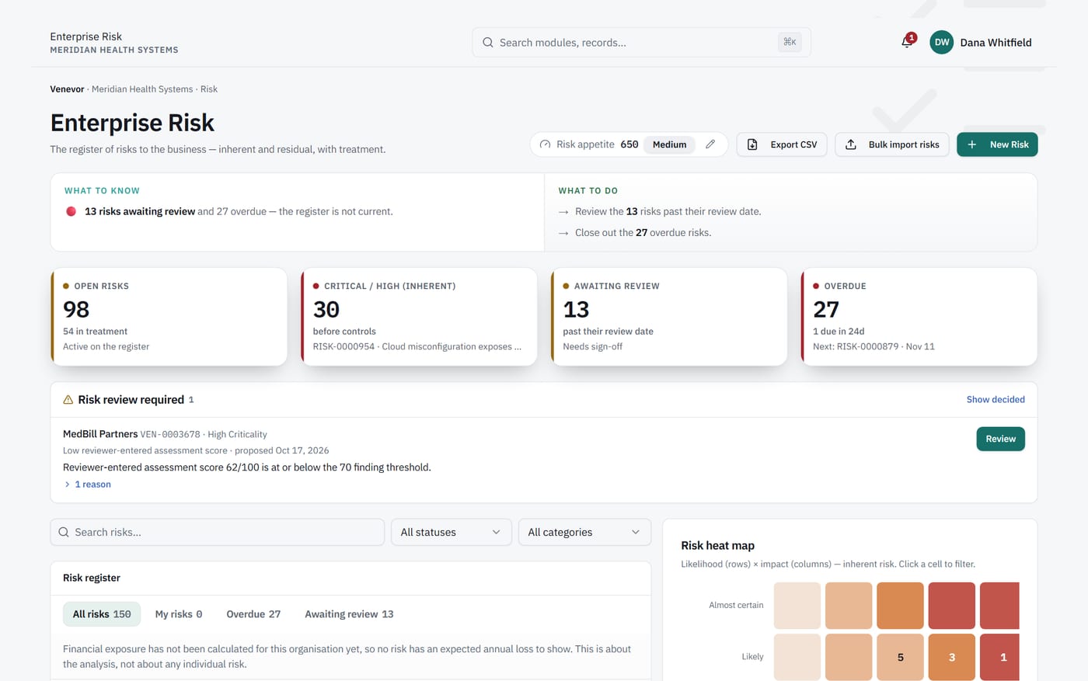Create a New Risk
The width and height of the screenshot is (1088, 681).
[x=997, y=144]
